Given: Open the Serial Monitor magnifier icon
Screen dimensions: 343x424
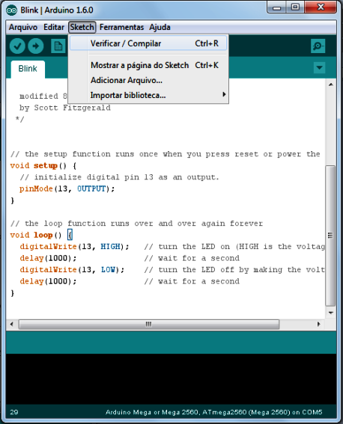Looking at the screenshot, I should click(318, 46).
